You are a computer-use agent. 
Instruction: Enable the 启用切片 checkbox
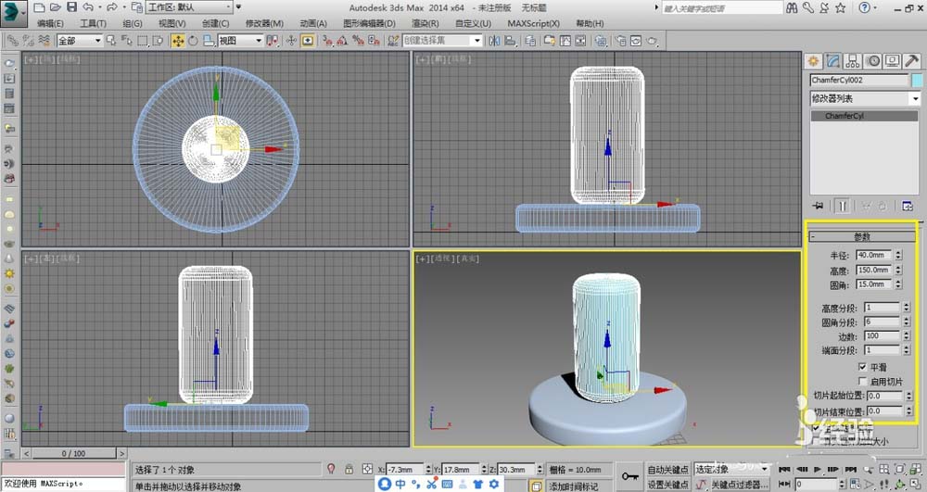click(863, 380)
